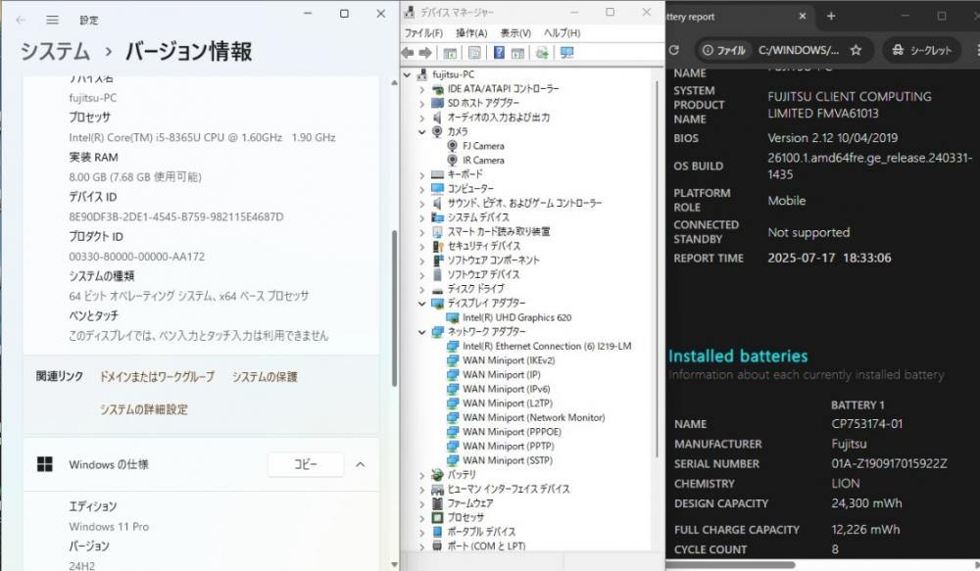Click serial number 01A-Z190917015922Z

[889, 463]
